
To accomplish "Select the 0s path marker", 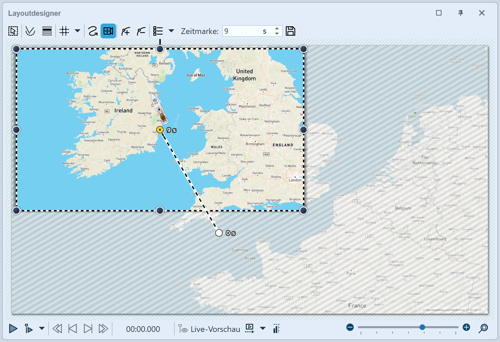I will (219, 233).
